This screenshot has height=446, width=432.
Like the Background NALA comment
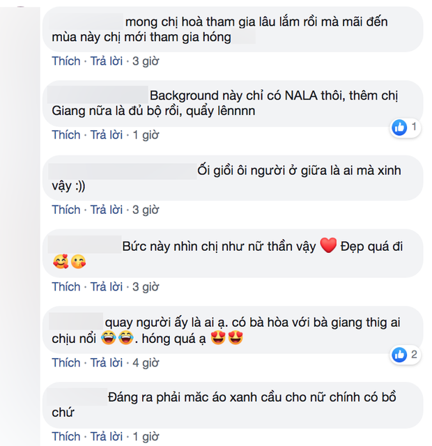[x=66, y=134]
